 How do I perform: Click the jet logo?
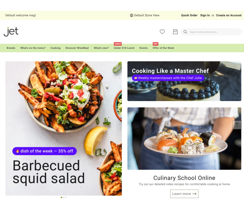(11, 32)
